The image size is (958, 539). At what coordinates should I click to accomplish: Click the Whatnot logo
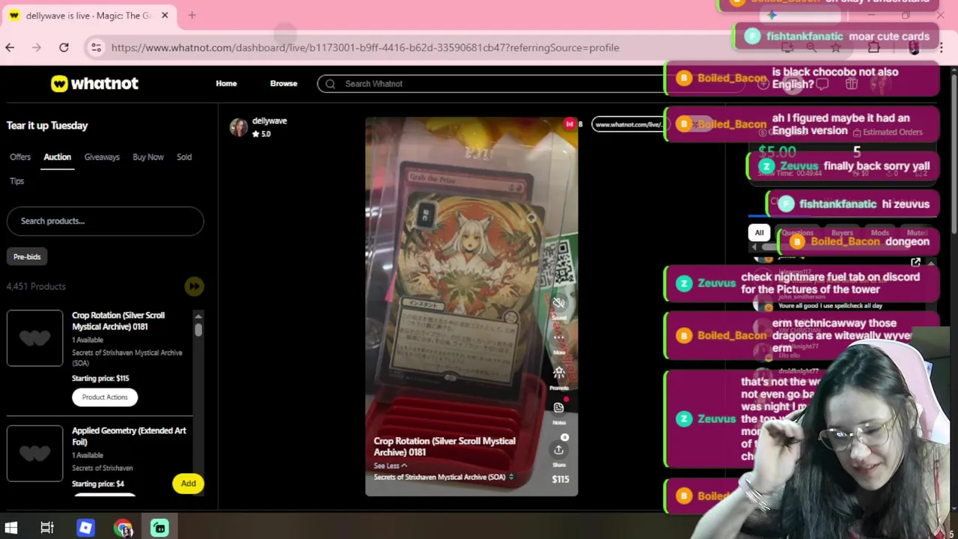click(x=94, y=83)
